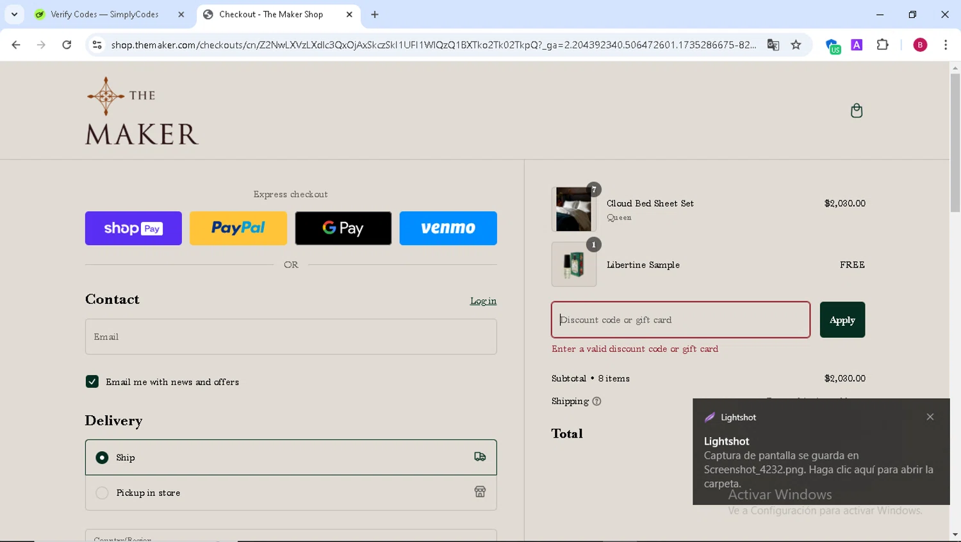Click The Maker logo
Image resolution: width=961 pixels, height=542 pixels.
click(x=142, y=111)
